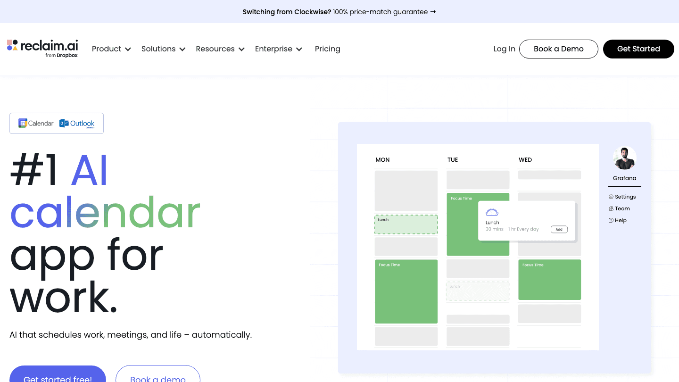Click the lunch taco icon in popup
Image resolution: width=679 pixels, height=382 pixels.
tap(492, 212)
